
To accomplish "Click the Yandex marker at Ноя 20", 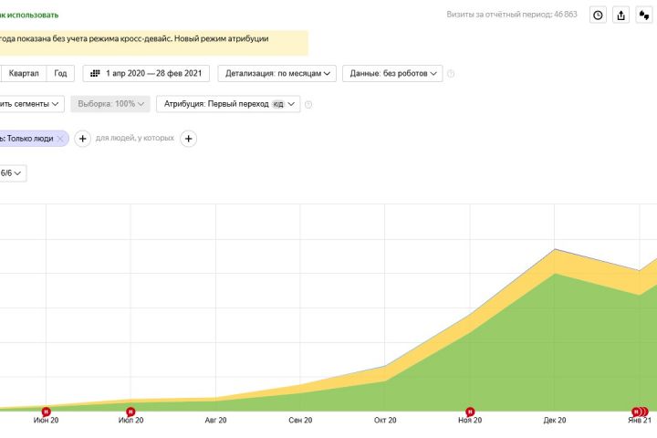I will click(x=470, y=412).
